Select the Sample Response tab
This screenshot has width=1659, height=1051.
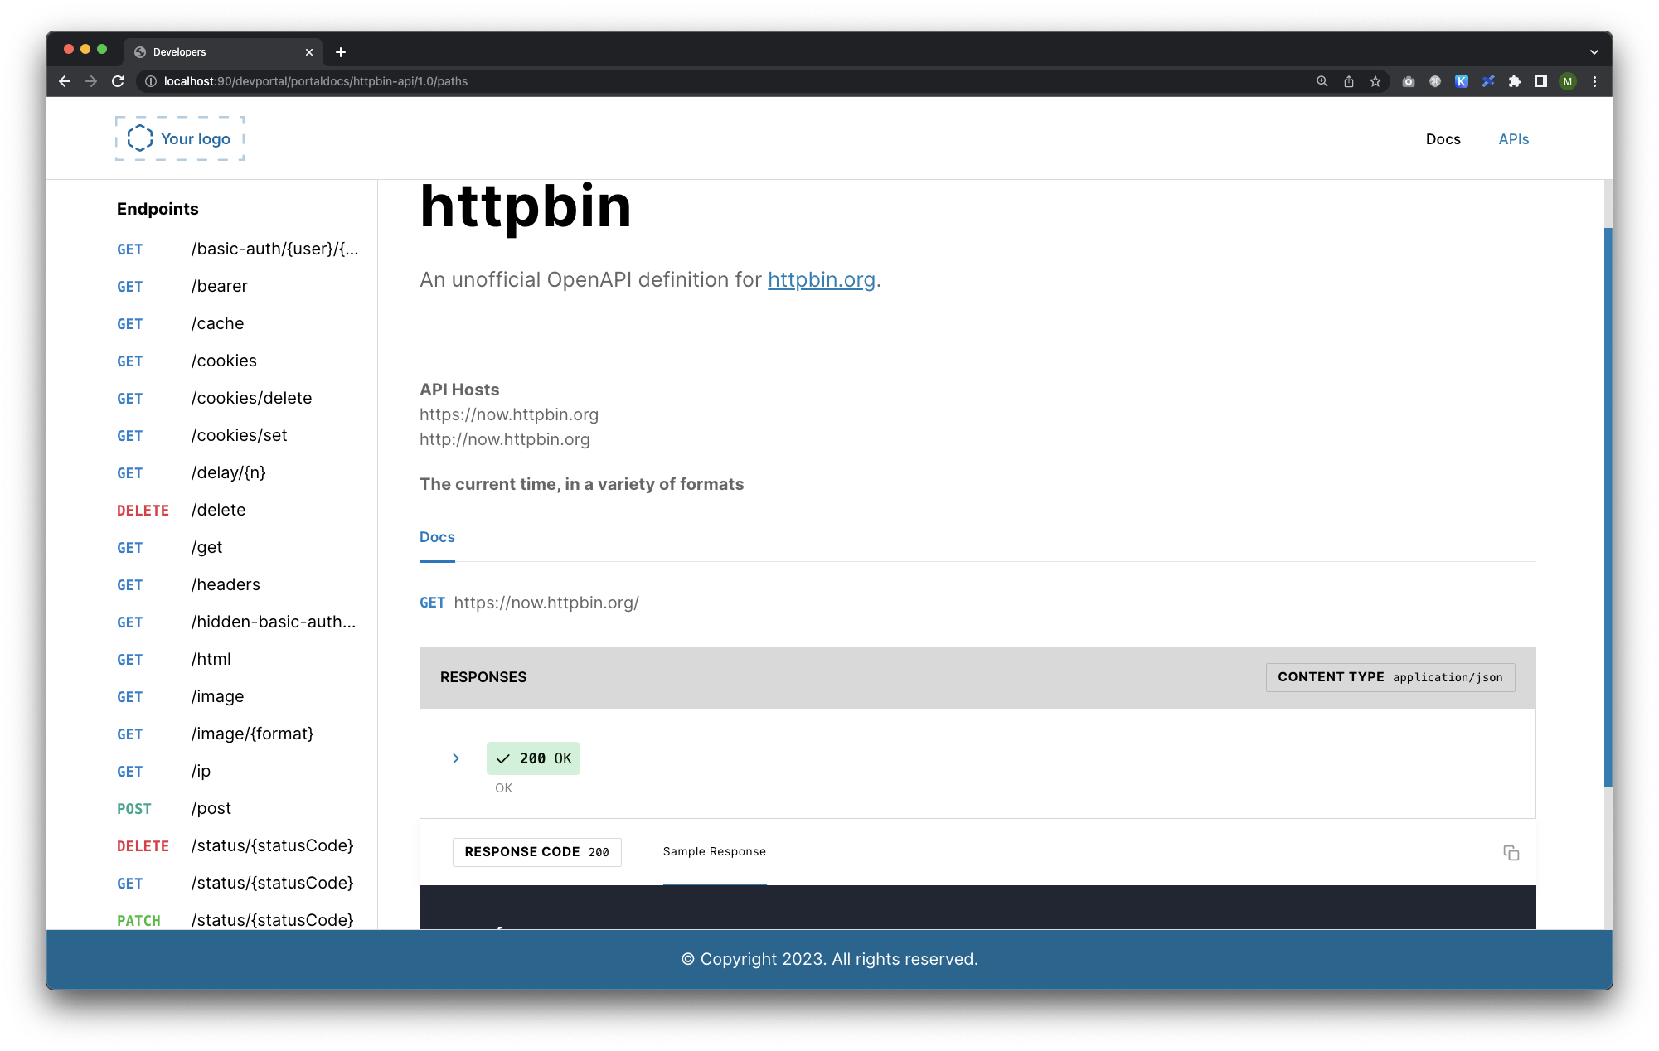(714, 852)
